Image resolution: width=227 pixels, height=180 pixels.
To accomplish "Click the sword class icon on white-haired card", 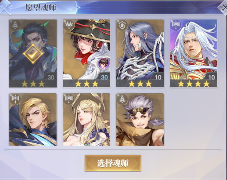I will click(176, 25).
